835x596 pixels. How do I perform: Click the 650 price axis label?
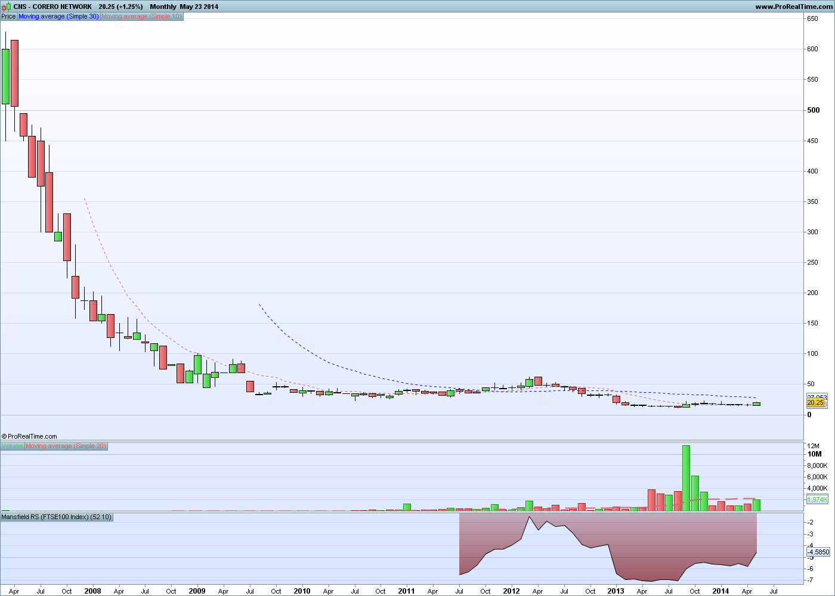click(812, 18)
